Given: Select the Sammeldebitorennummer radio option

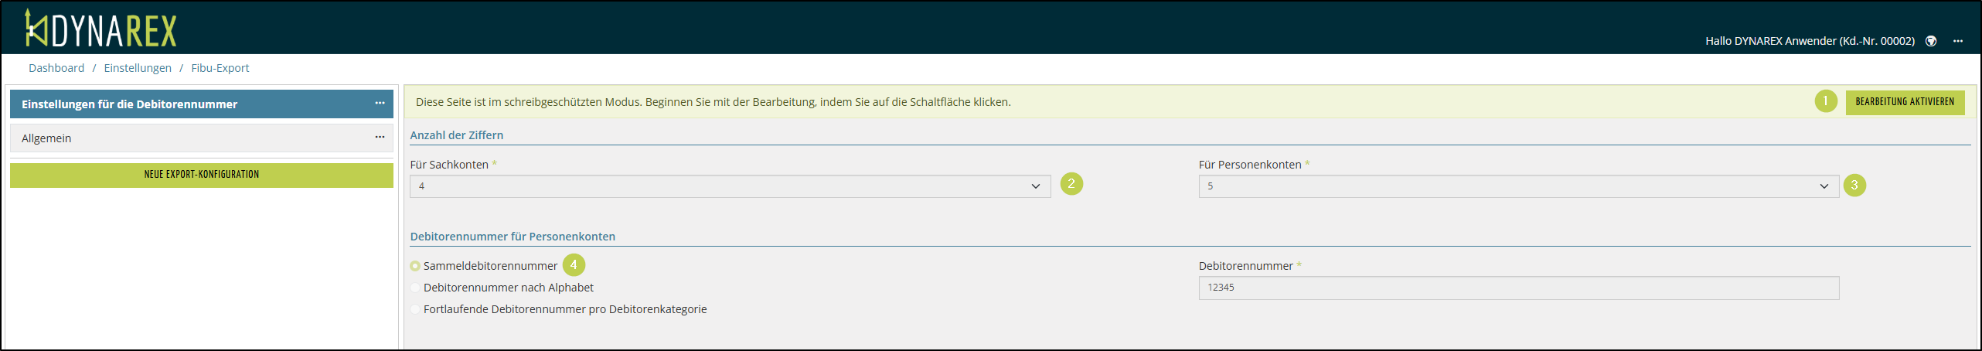Looking at the screenshot, I should pyautogui.click(x=416, y=266).
